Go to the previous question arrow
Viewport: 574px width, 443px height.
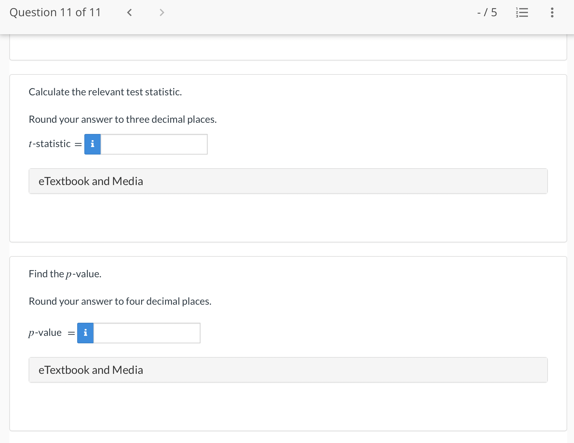(129, 12)
